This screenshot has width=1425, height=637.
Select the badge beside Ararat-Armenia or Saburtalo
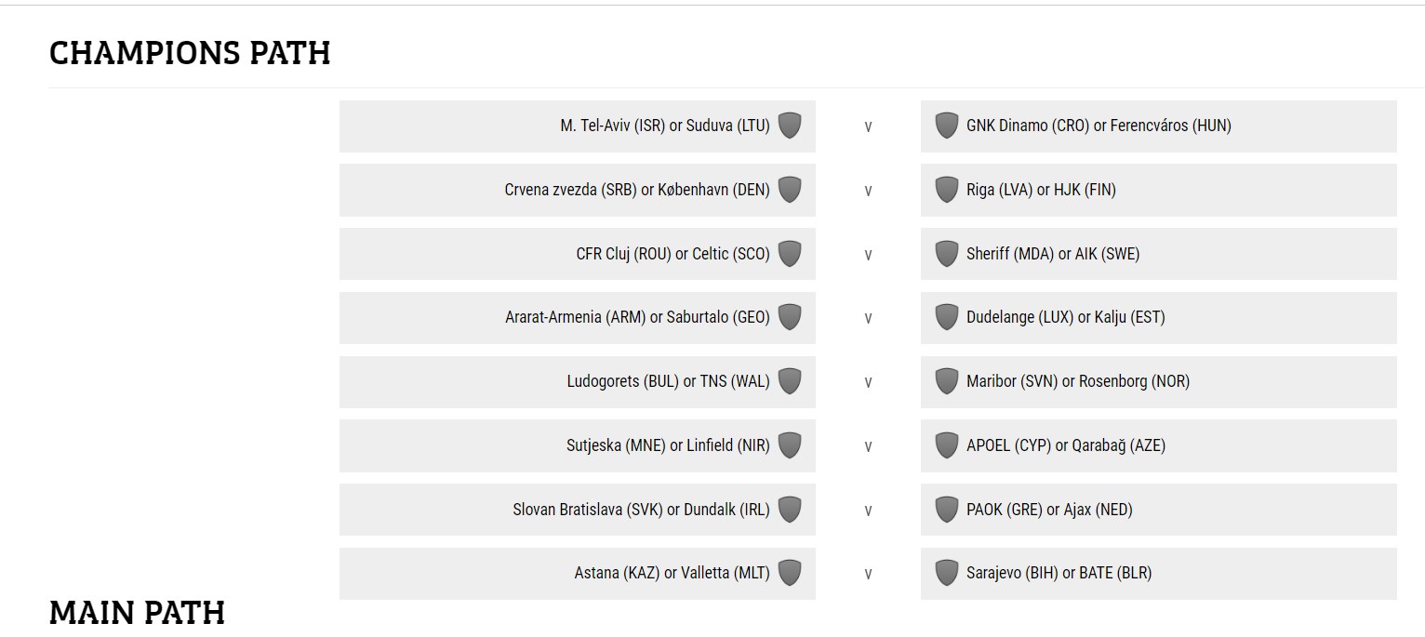tap(790, 317)
